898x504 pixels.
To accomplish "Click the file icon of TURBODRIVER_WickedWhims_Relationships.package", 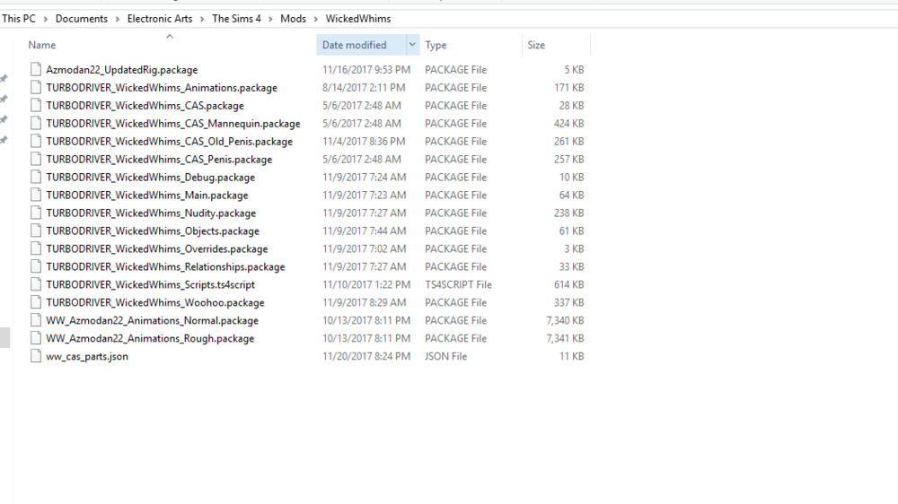I will click(x=36, y=266).
